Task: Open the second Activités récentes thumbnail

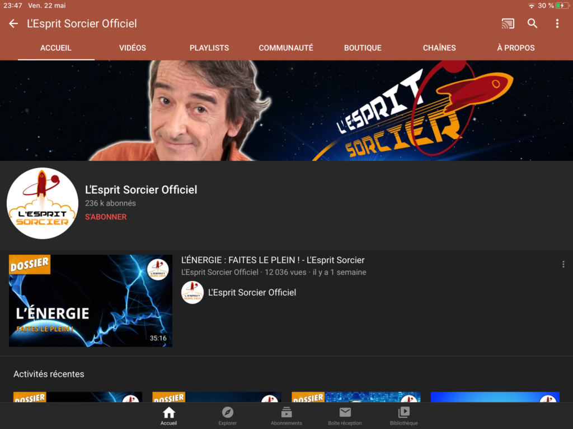Action: pos(217,397)
